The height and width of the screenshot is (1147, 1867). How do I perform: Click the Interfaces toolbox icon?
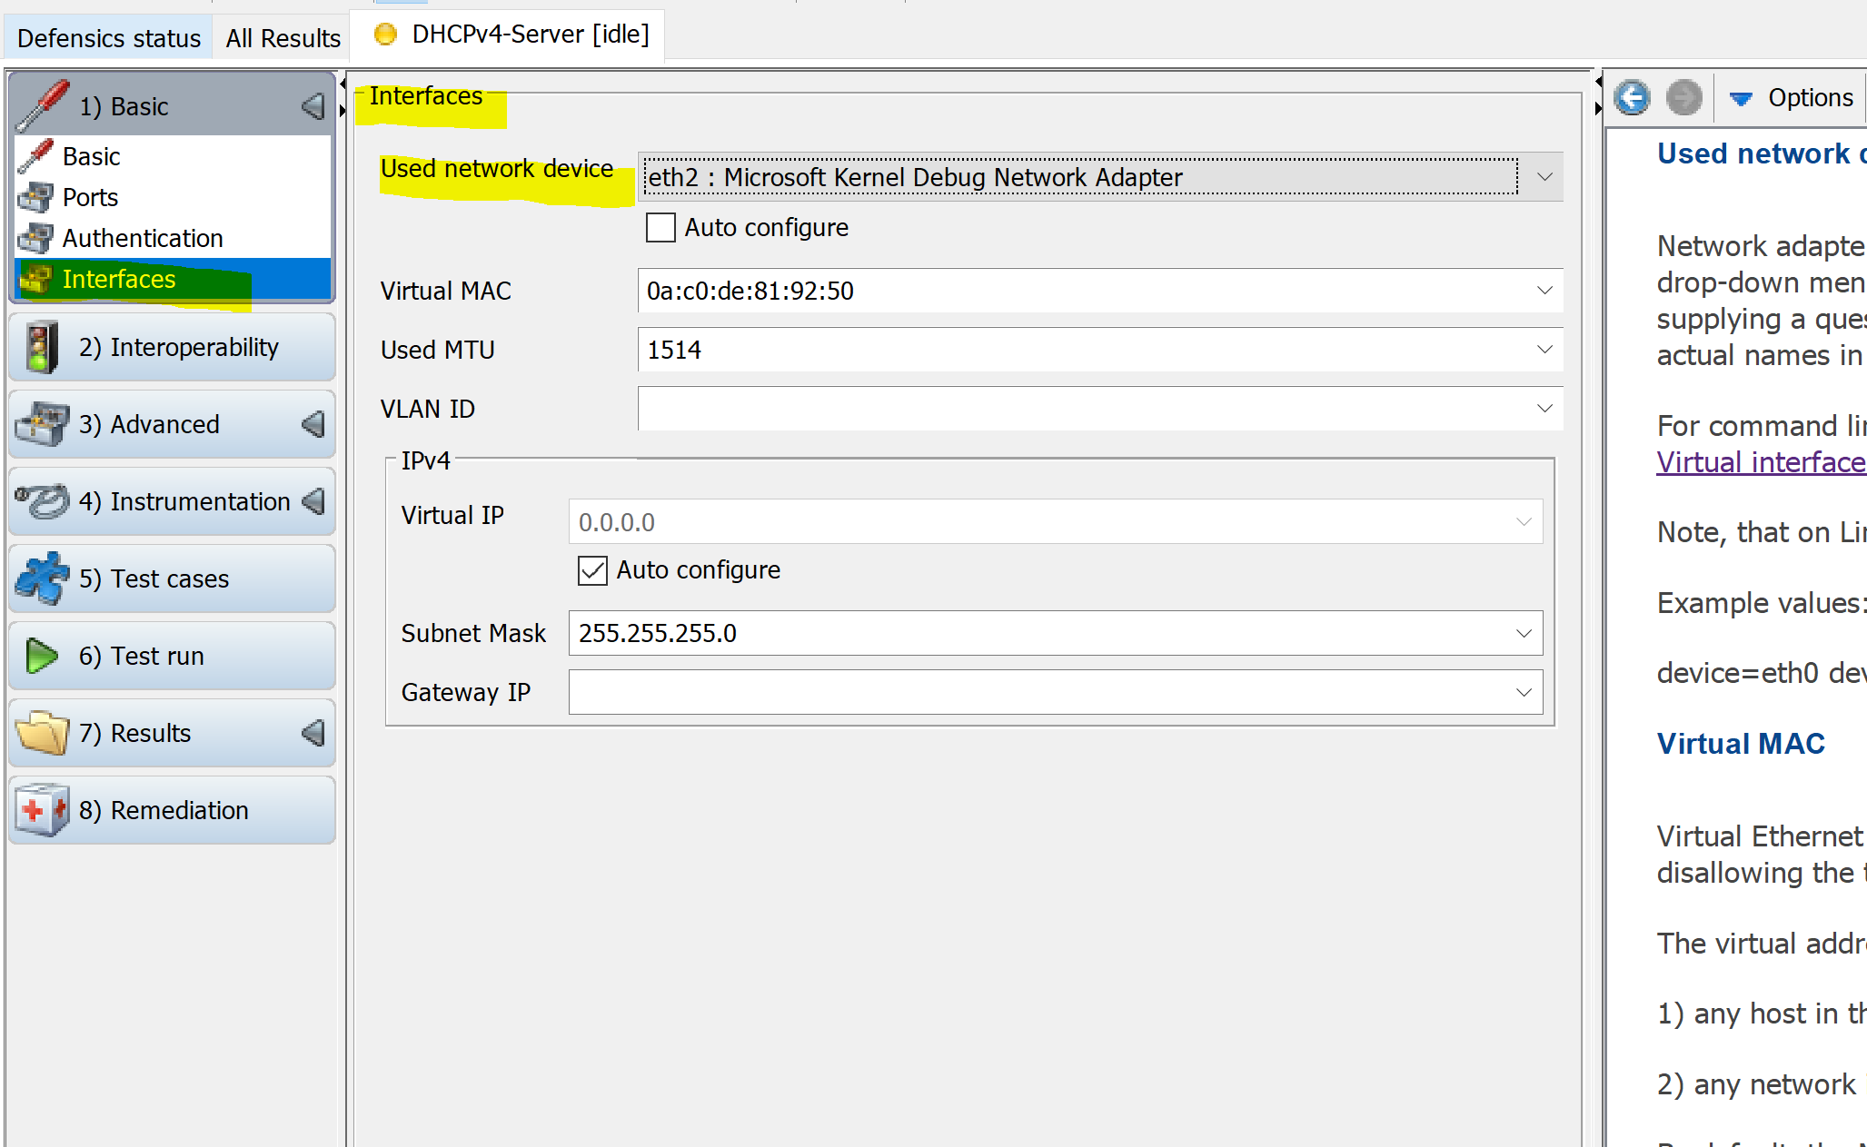pyautogui.click(x=35, y=279)
